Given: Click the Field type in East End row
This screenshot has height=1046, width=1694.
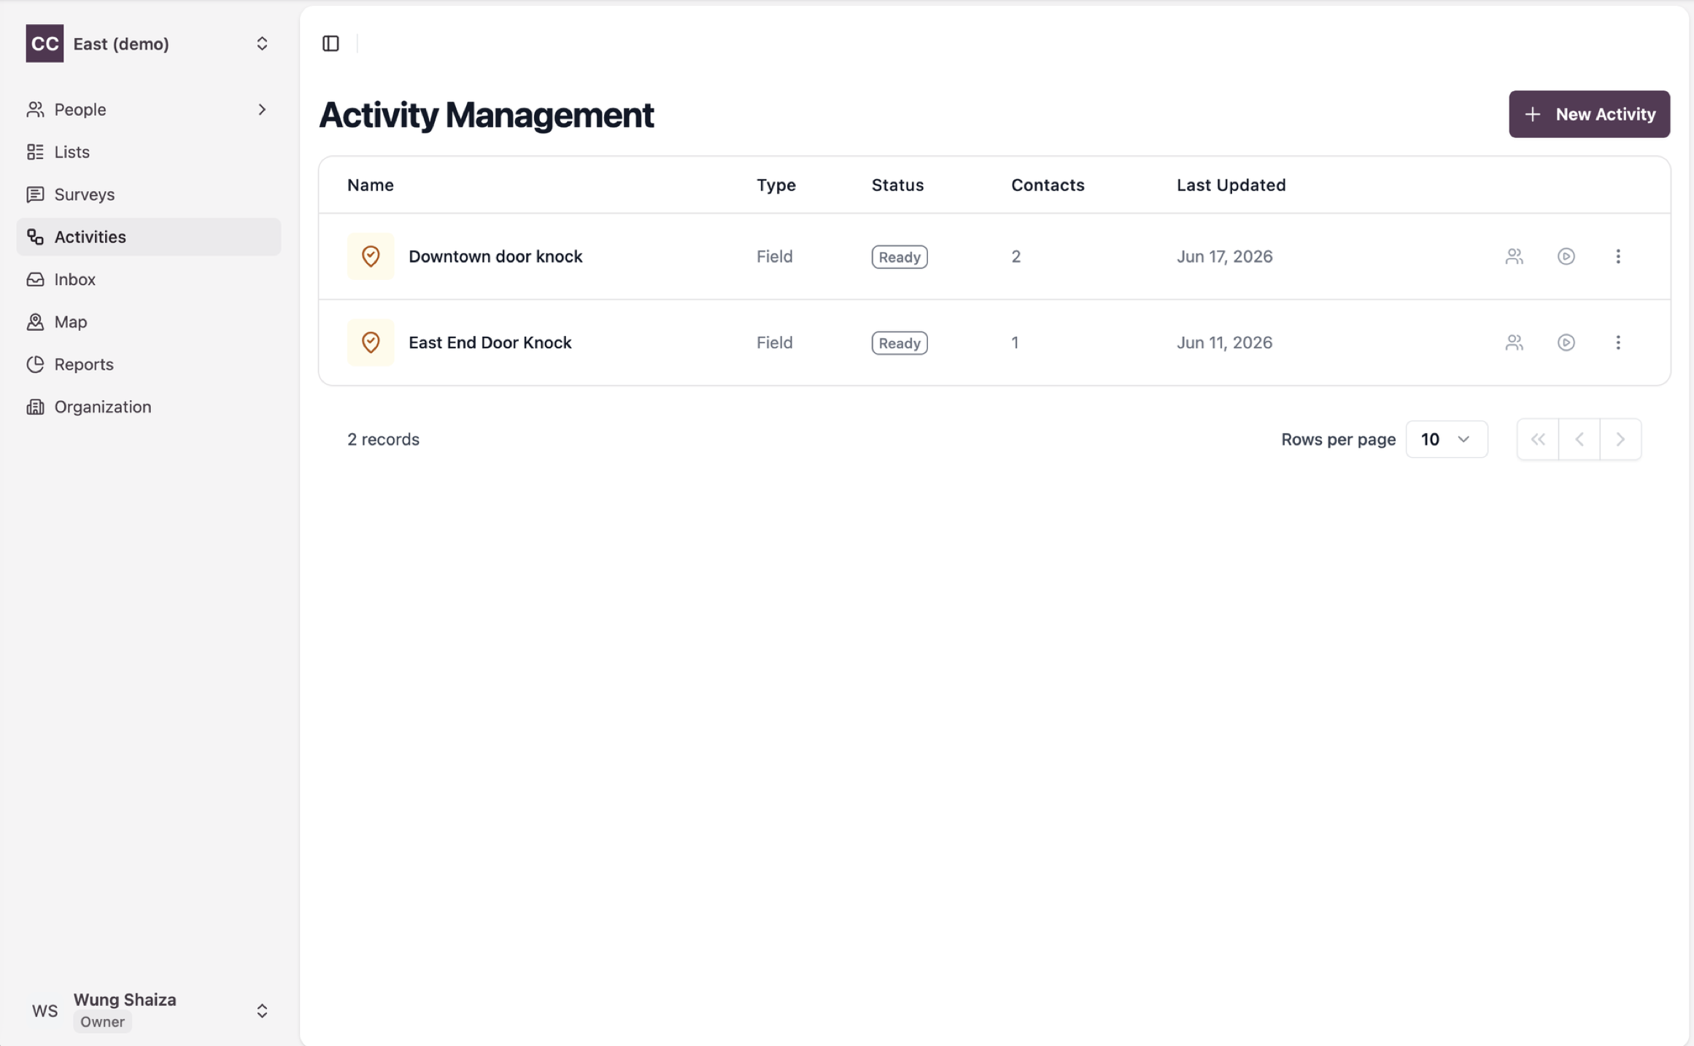Looking at the screenshot, I should [x=774, y=343].
